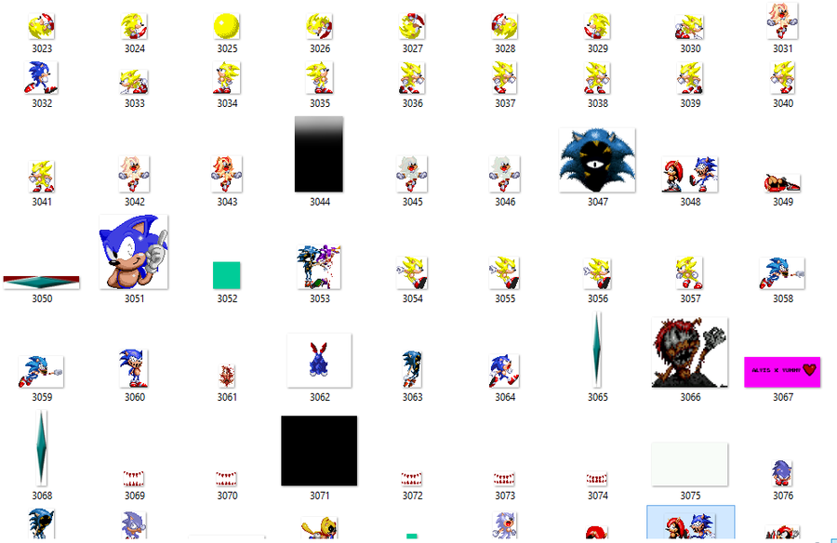Click the file name 3030
The width and height of the screenshot is (837, 543).
pos(690,48)
